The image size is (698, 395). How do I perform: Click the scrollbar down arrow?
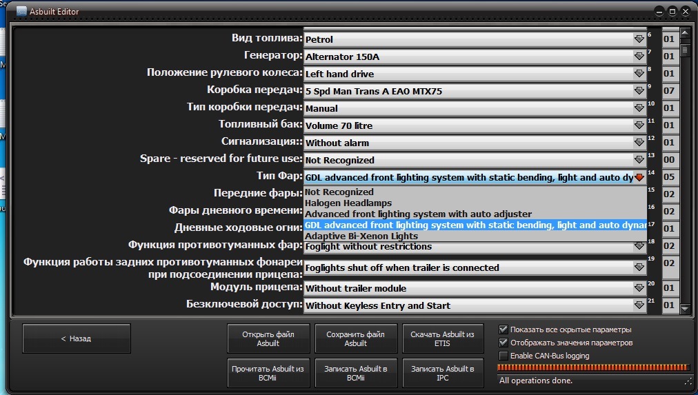685,308
